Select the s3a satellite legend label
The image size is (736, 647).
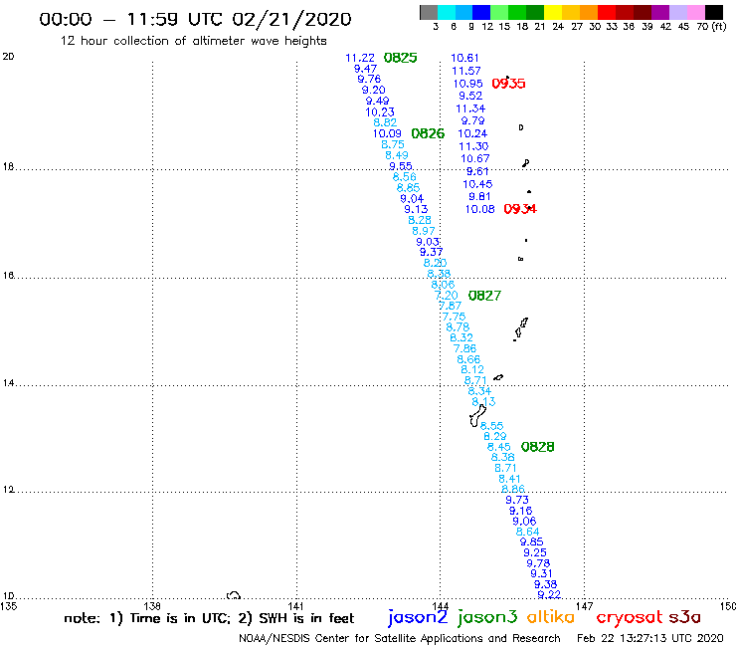click(x=684, y=617)
